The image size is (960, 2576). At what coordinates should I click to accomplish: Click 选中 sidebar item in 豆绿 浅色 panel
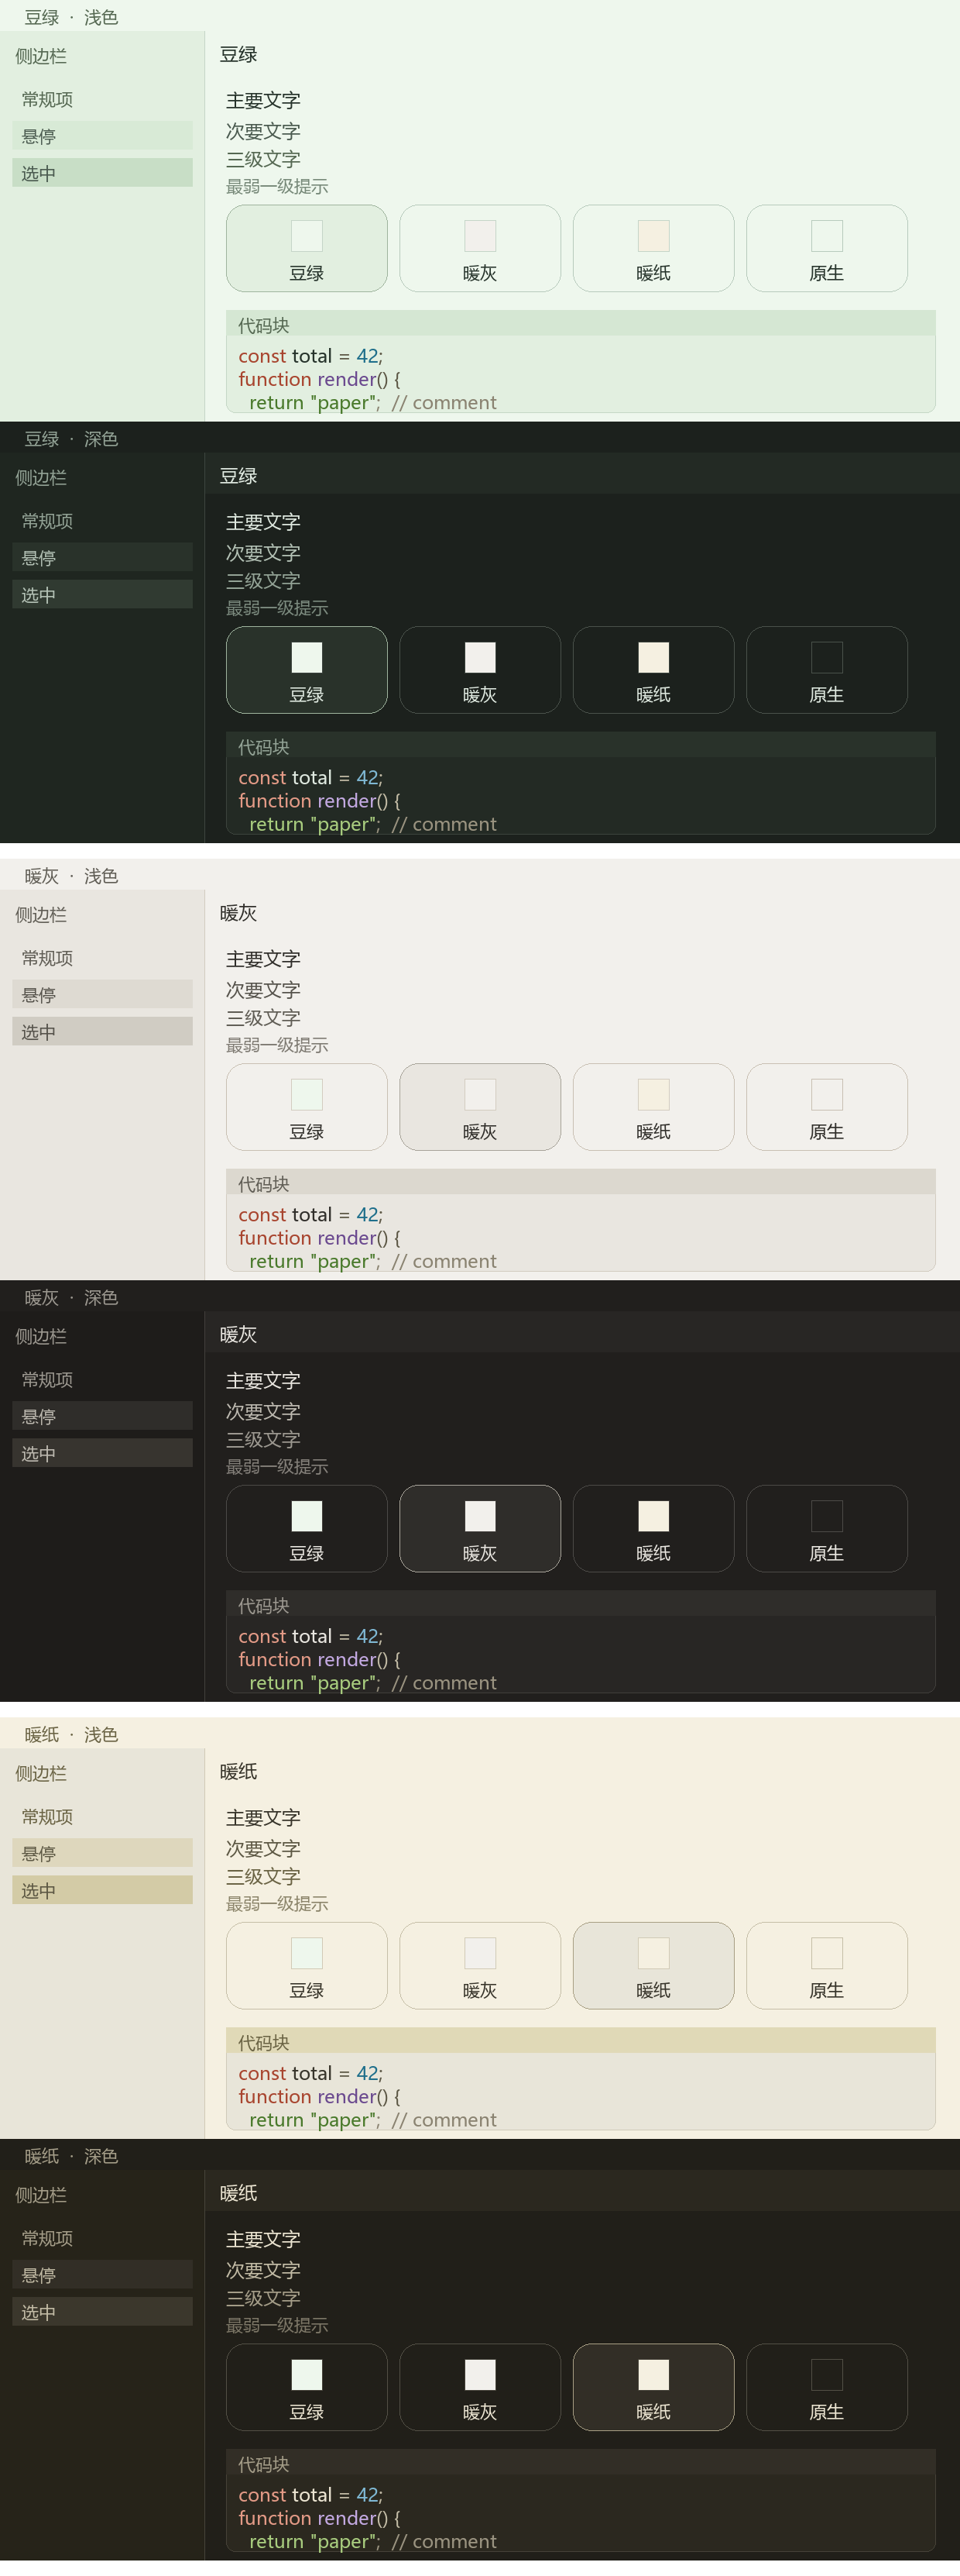click(x=102, y=173)
